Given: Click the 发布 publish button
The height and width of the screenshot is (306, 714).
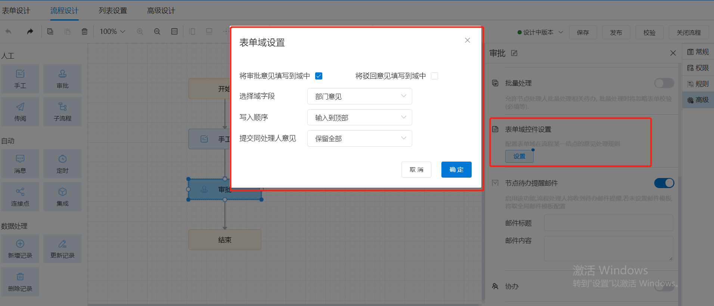Looking at the screenshot, I should [616, 32].
